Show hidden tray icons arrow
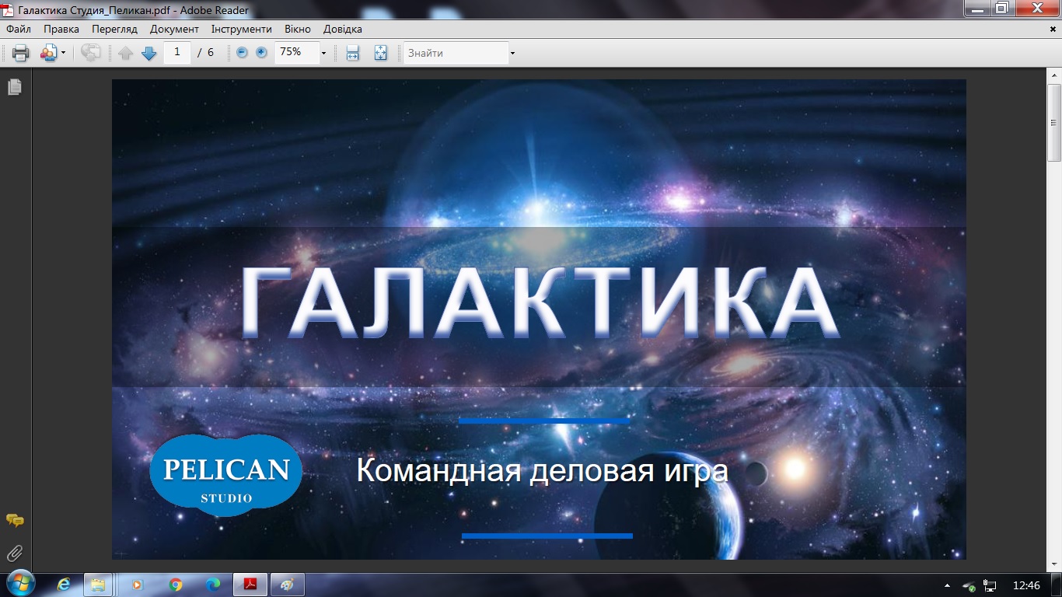This screenshot has width=1062, height=597. coord(947,585)
